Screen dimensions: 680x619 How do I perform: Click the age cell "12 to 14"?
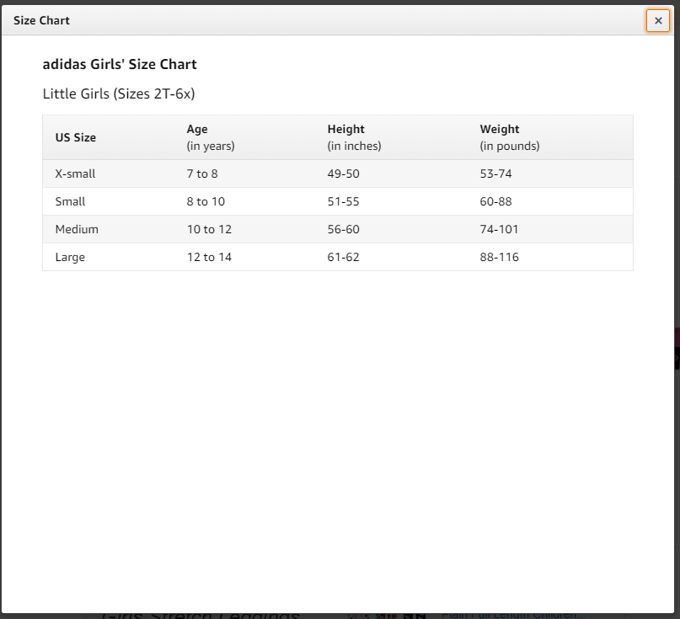click(209, 257)
